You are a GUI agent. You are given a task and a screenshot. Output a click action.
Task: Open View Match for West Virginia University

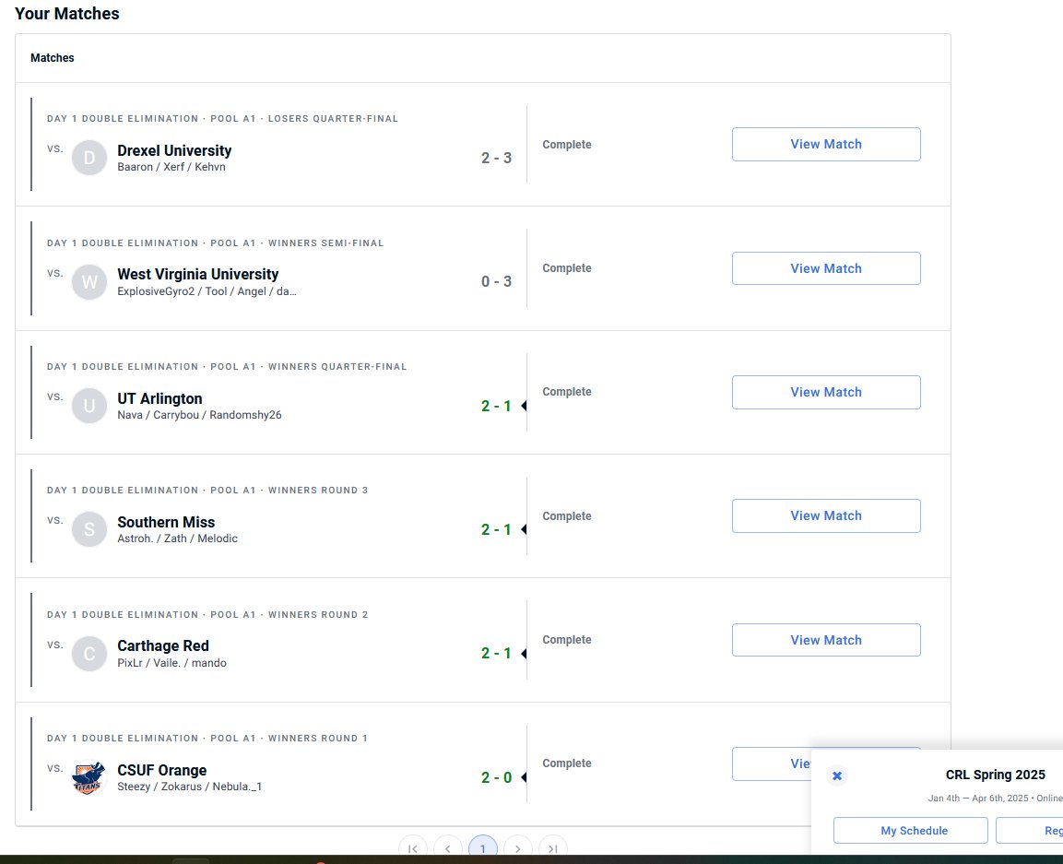(826, 268)
